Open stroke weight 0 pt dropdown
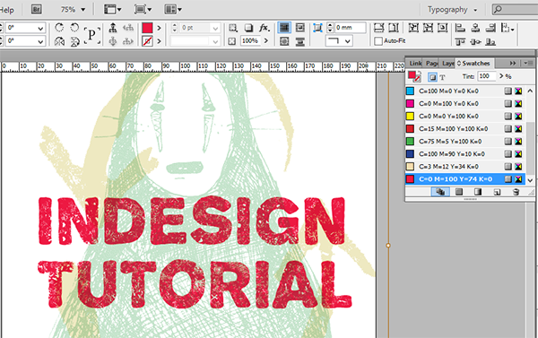Screen dimensions: 538x338 (x=215, y=28)
